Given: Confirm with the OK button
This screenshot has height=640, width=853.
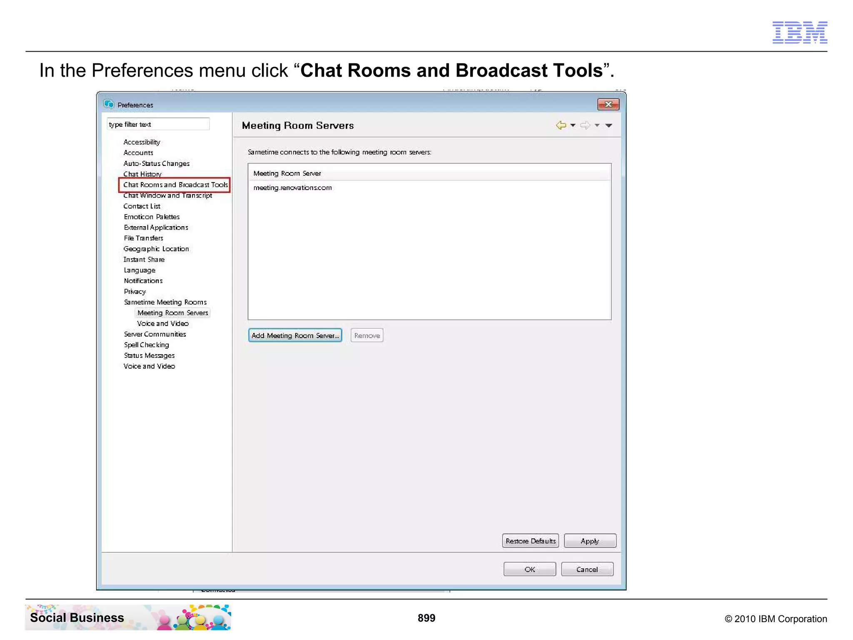Looking at the screenshot, I should pyautogui.click(x=530, y=569).
